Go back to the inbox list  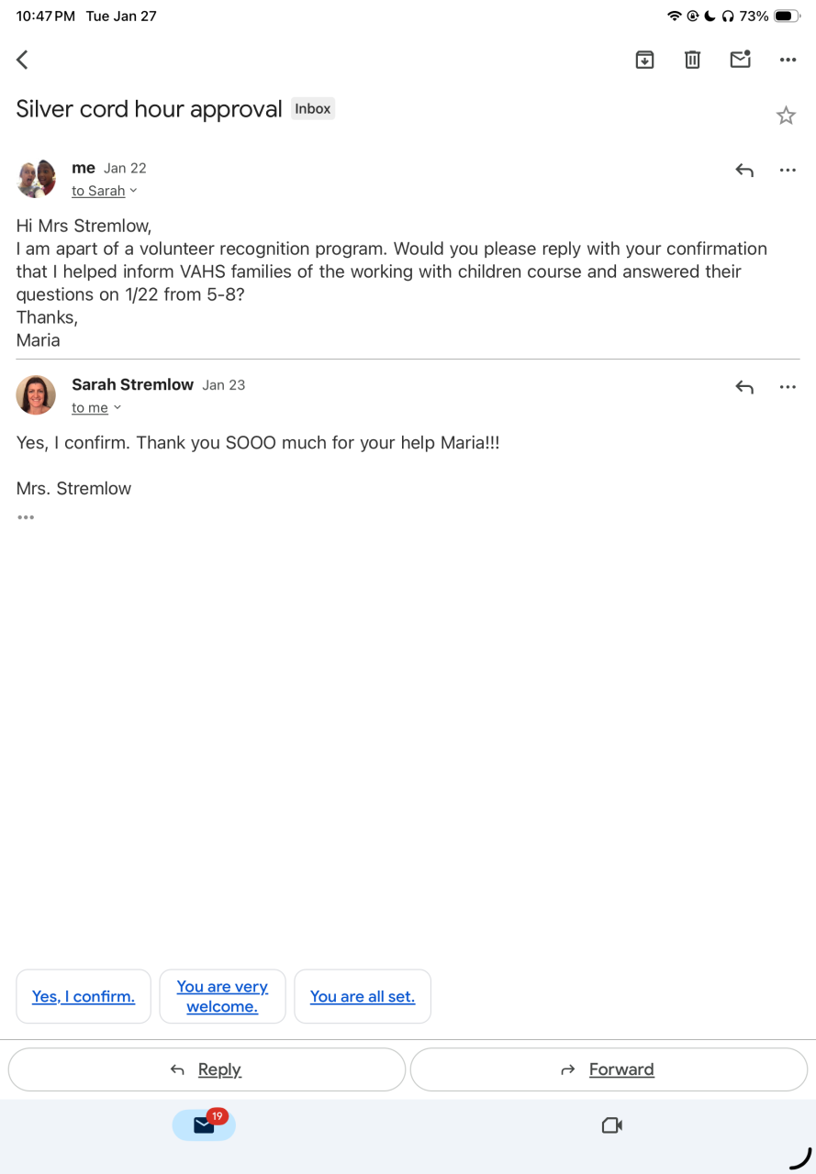[23, 60]
